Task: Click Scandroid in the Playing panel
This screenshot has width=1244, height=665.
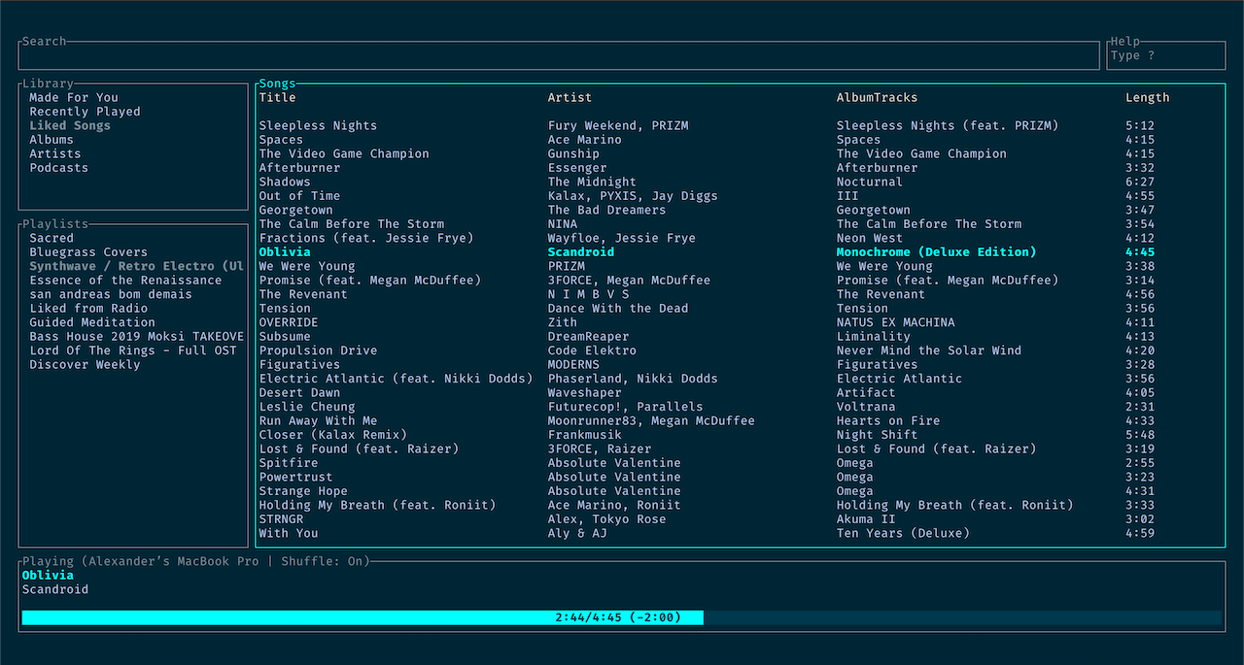Action: [x=55, y=589]
